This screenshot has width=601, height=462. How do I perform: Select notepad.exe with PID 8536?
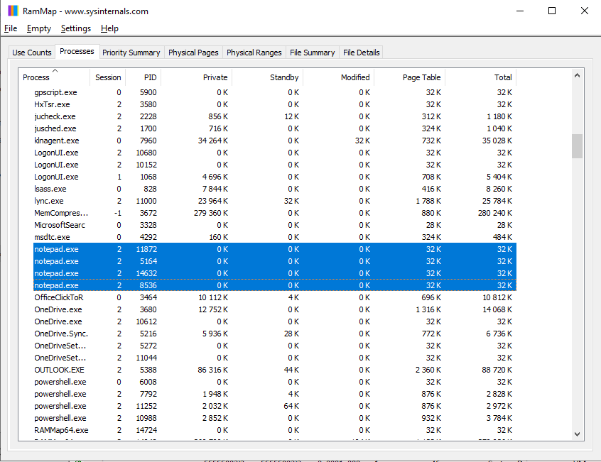click(275, 285)
